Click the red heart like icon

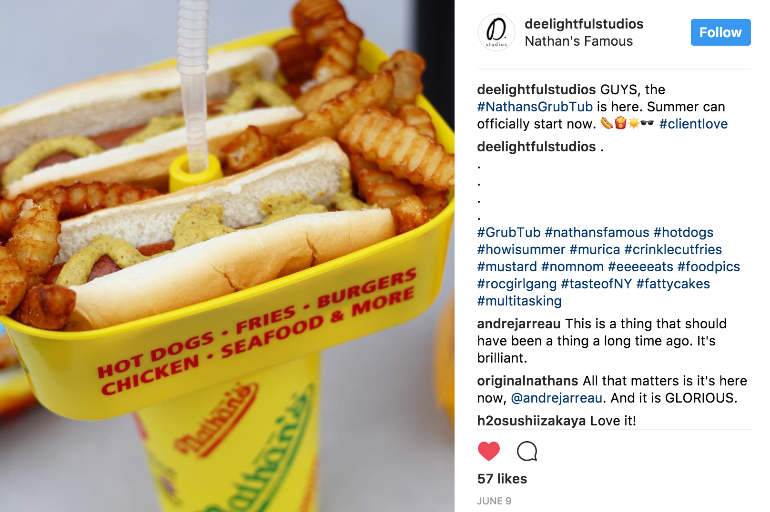[x=488, y=451]
